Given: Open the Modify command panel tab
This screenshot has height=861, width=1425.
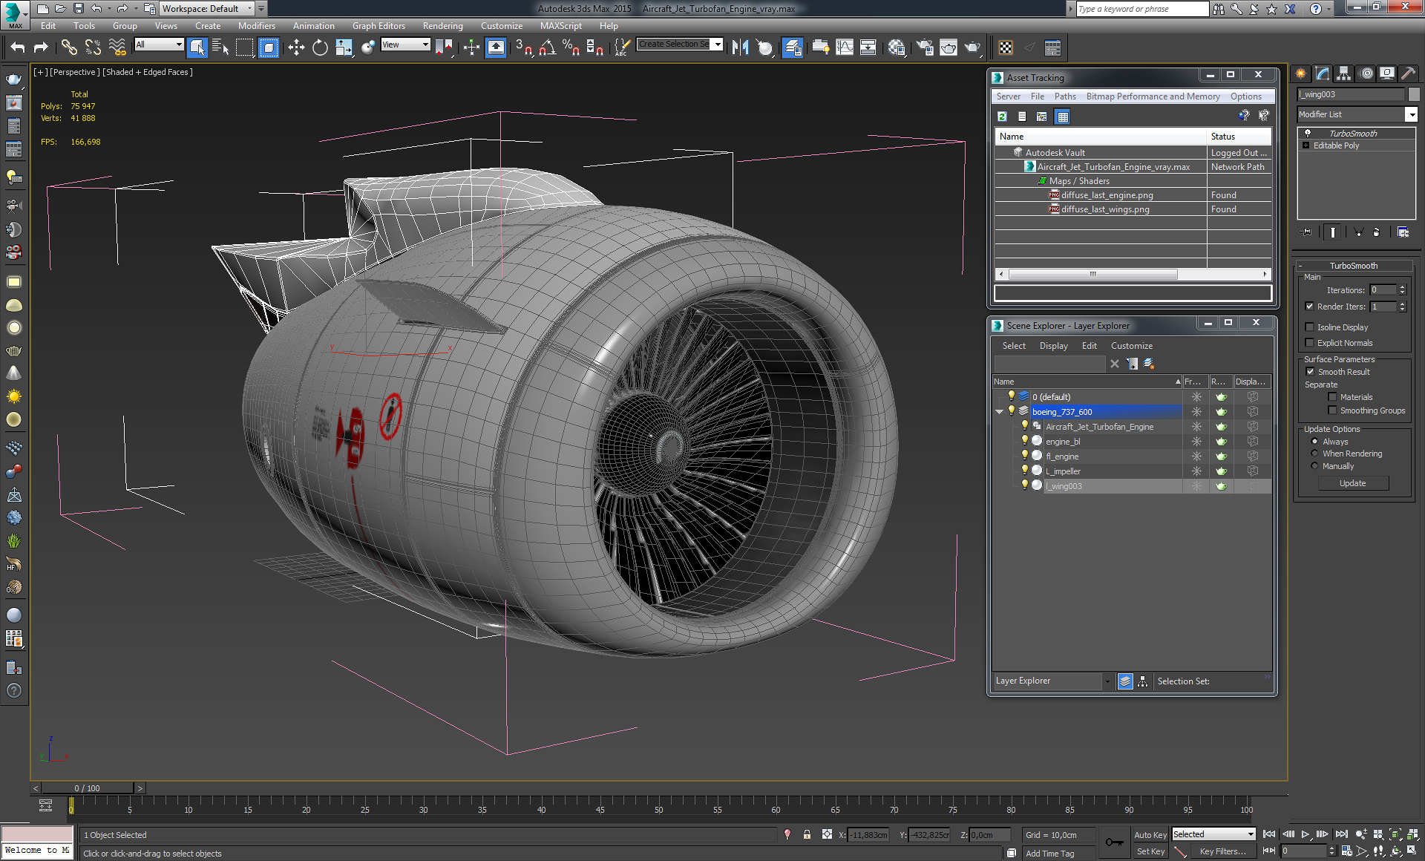Looking at the screenshot, I should coord(1323,73).
